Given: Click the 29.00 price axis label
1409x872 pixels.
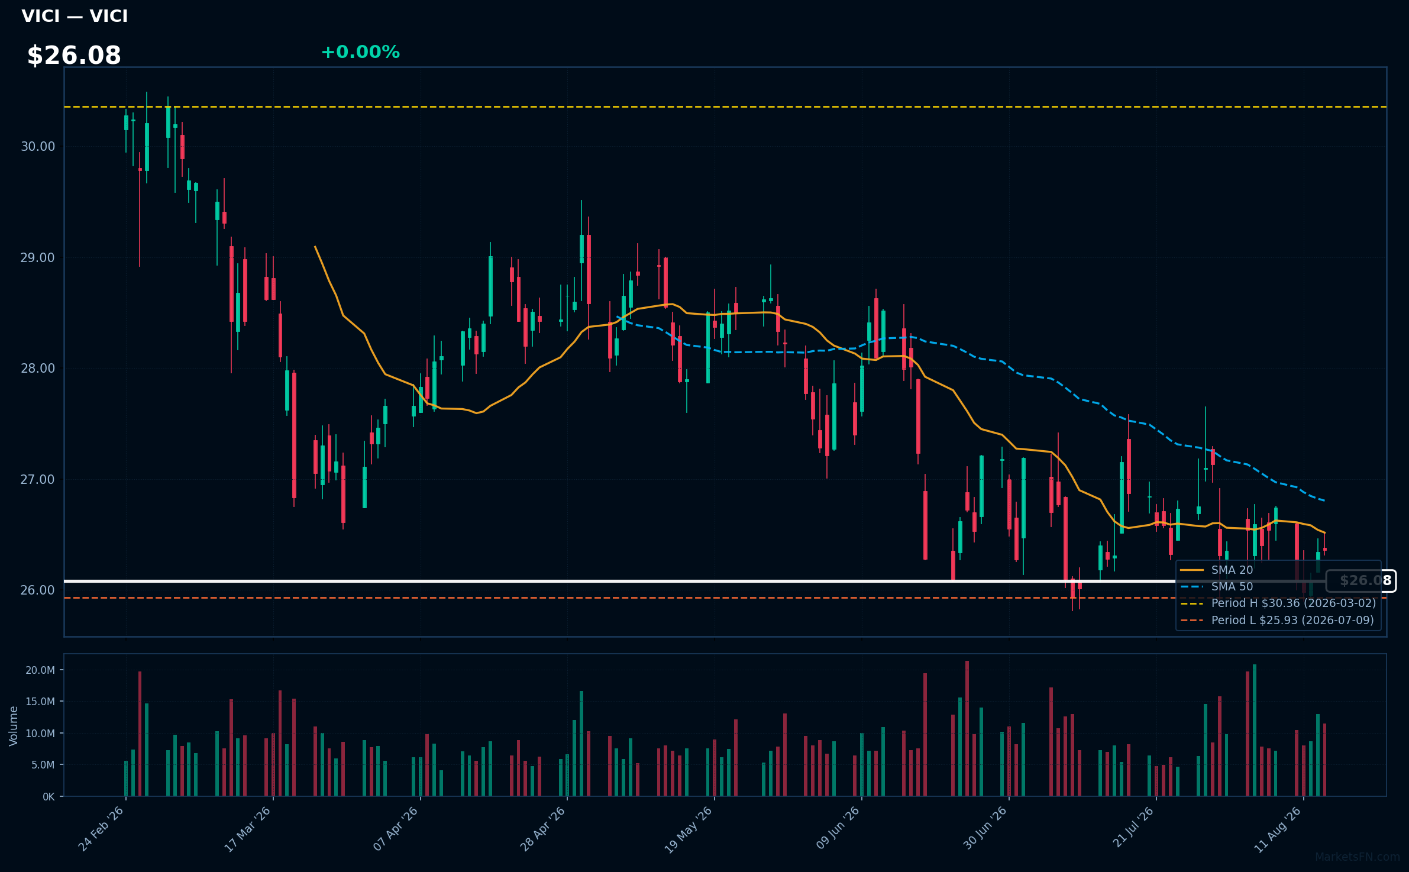Looking at the screenshot, I should point(38,258).
